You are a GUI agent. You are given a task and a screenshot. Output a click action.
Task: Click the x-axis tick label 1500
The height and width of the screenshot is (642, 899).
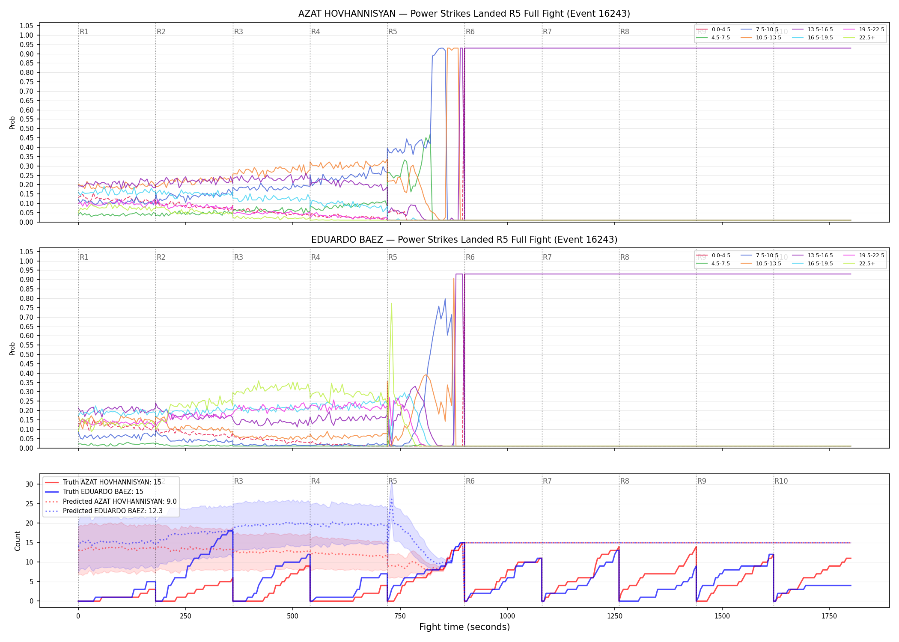[722, 616]
